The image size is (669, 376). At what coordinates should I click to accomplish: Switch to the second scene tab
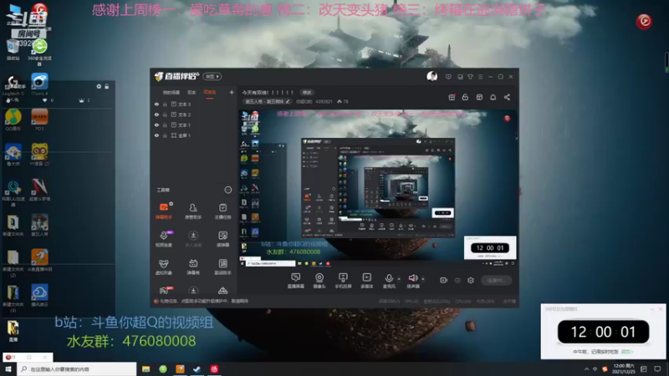pyautogui.click(x=192, y=92)
